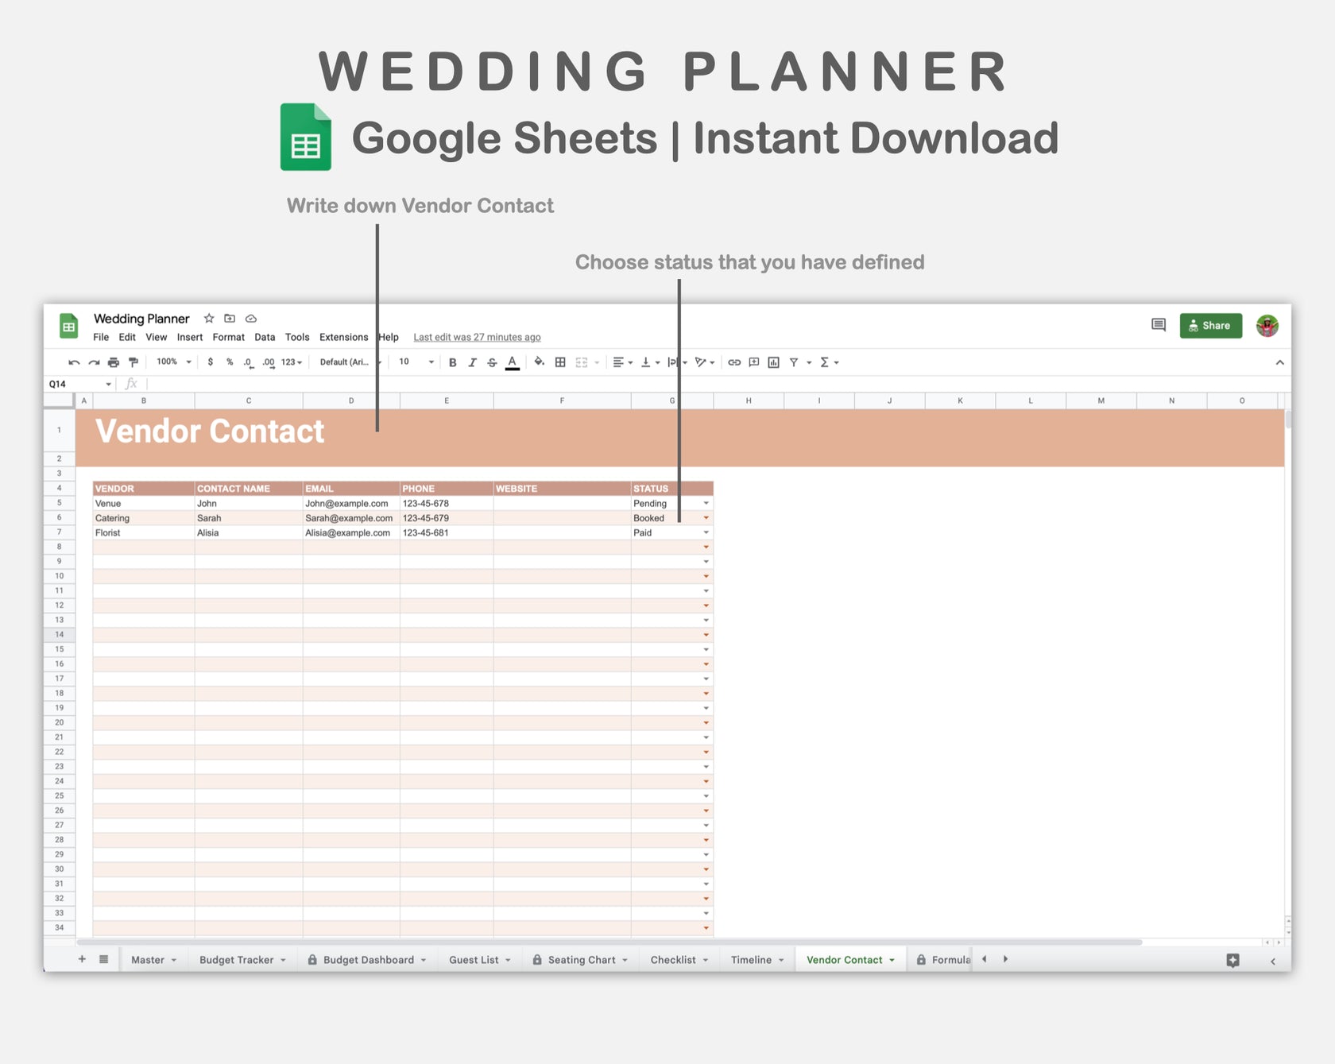Toggle bold formatting

452,362
